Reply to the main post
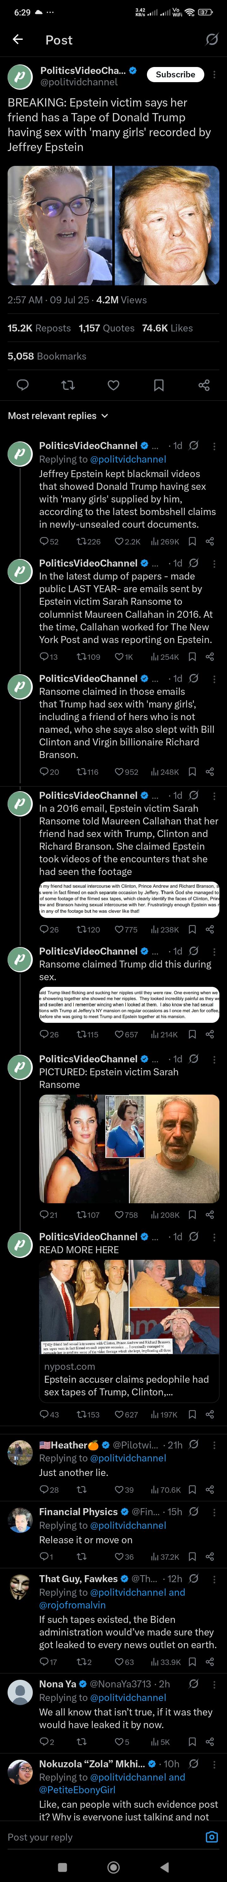Viewport: 227px width, 1882px height. pyautogui.click(x=23, y=385)
